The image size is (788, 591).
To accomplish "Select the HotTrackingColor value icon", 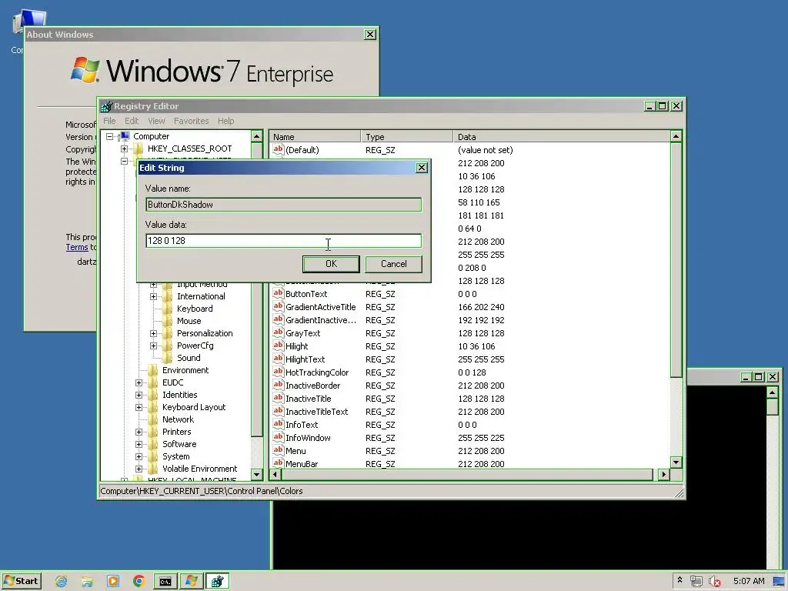I will click(278, 372).
